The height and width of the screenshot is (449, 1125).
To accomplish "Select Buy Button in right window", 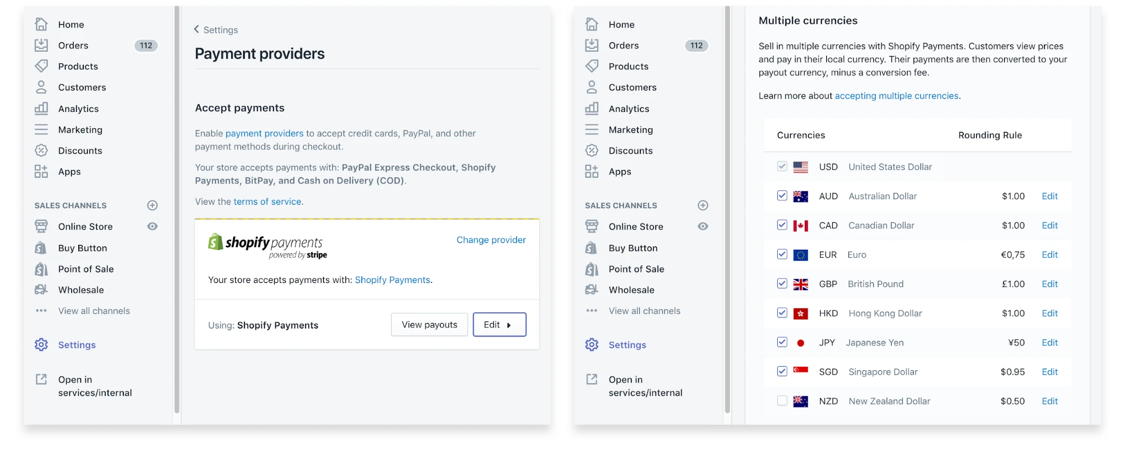I will click(x=633, y=248).
